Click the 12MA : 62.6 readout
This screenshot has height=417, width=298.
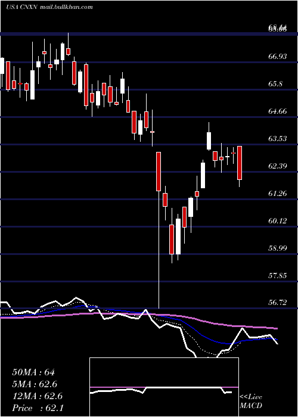pyautogui.click(x=37, y=396)
